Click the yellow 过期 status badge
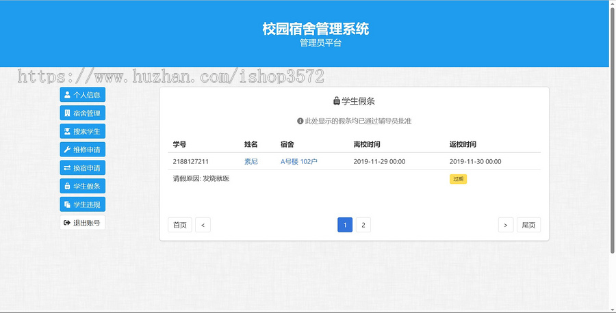The height and width of the screenshot is (313, 616). coord(458,179)
